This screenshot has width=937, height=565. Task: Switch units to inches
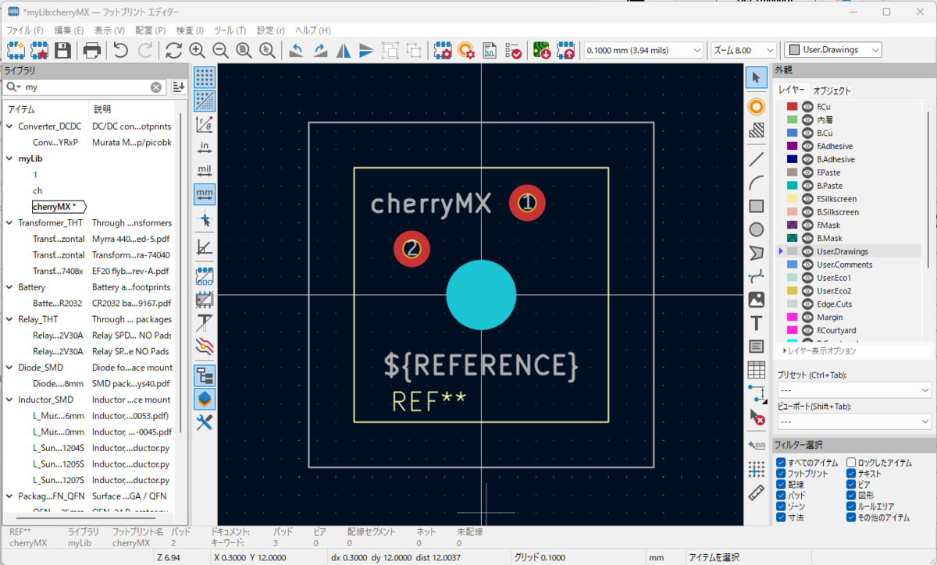tap(205, 147)
